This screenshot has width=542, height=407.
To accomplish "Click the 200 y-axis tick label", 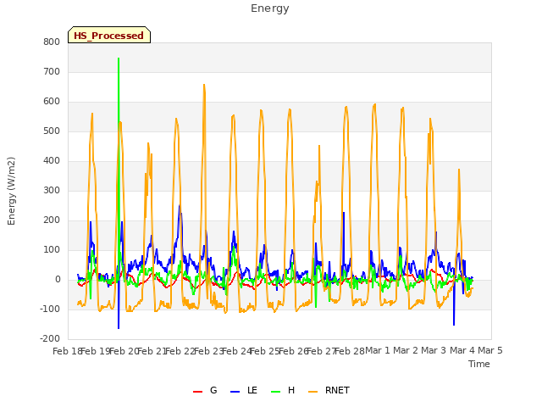I will click(52, 220).
